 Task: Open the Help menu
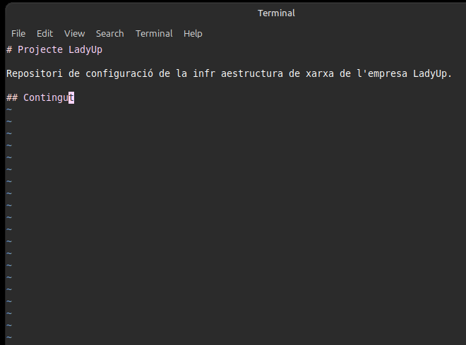tap(193, 33)
